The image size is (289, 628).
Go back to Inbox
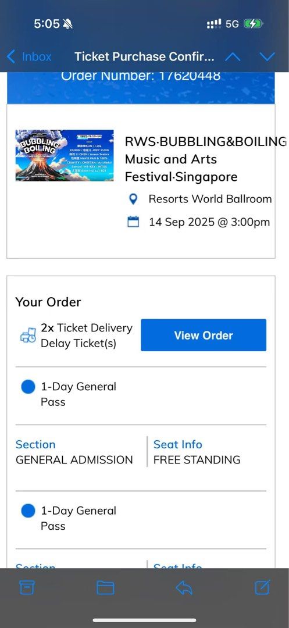pos(29,56)
